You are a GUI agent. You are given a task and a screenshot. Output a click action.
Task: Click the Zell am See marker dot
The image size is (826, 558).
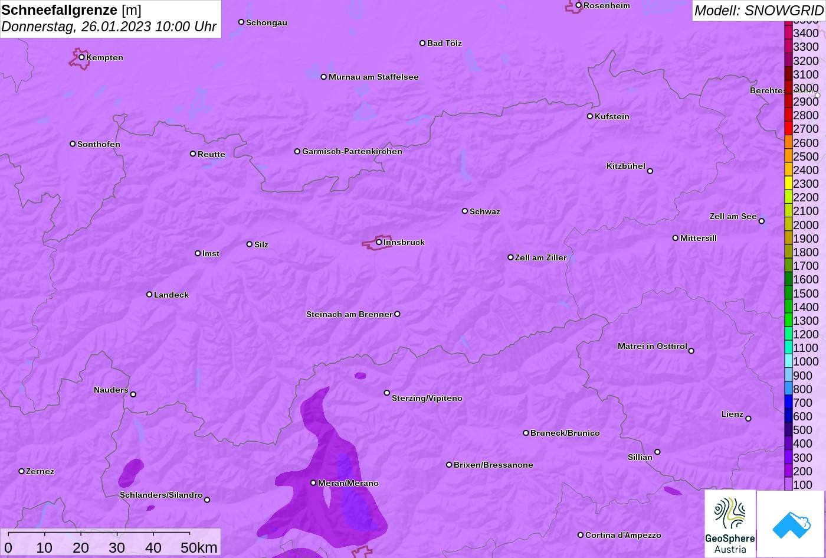(x=762, y=221)
